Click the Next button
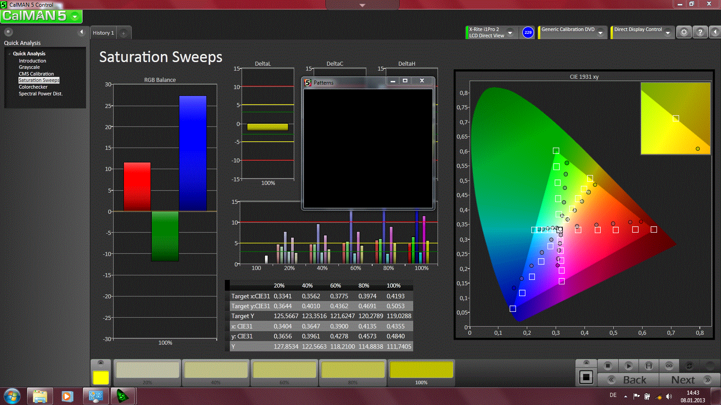Viewport: 721px width, 405px height. (689, 380)
